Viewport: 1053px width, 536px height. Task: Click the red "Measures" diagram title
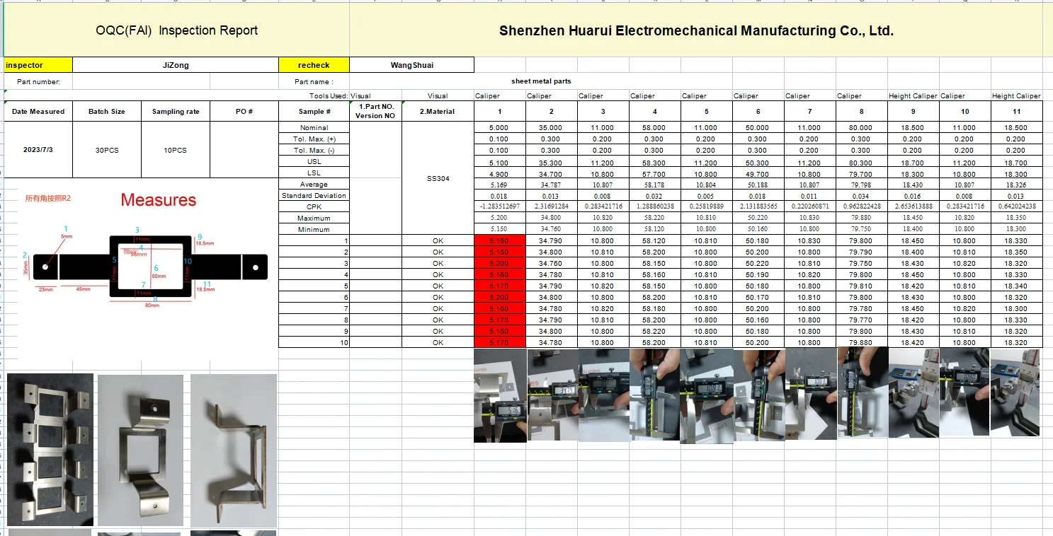point(159,200)
